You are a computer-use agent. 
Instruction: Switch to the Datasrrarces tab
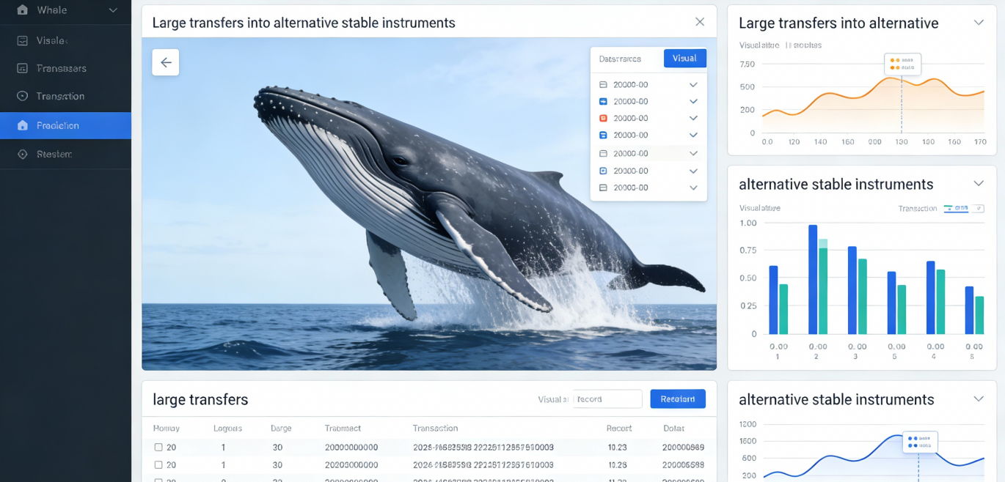[620, 59]
